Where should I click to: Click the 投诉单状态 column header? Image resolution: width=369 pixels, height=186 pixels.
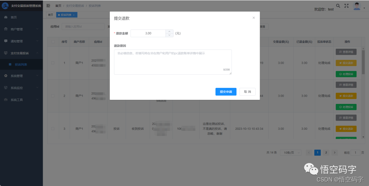pos(324,42)
